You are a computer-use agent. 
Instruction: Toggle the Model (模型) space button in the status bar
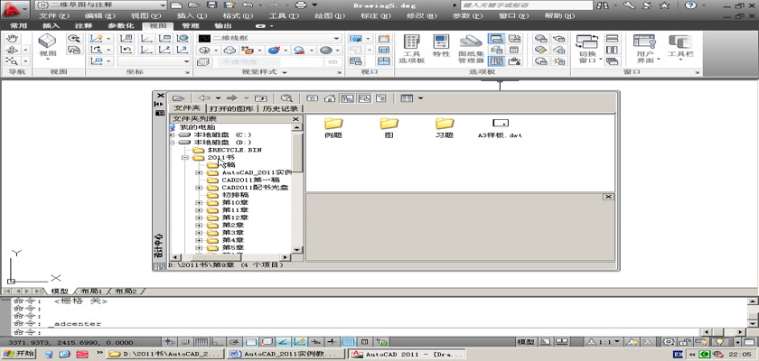pyautogui.click(x=526, y=342)
